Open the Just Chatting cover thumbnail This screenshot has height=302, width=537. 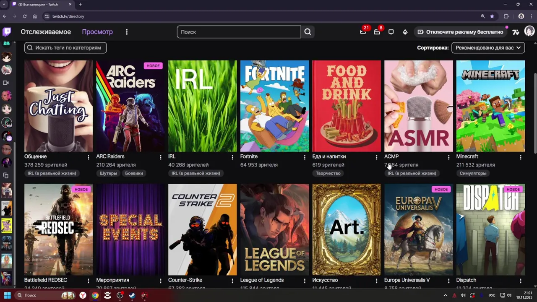[x=59, y=106]
